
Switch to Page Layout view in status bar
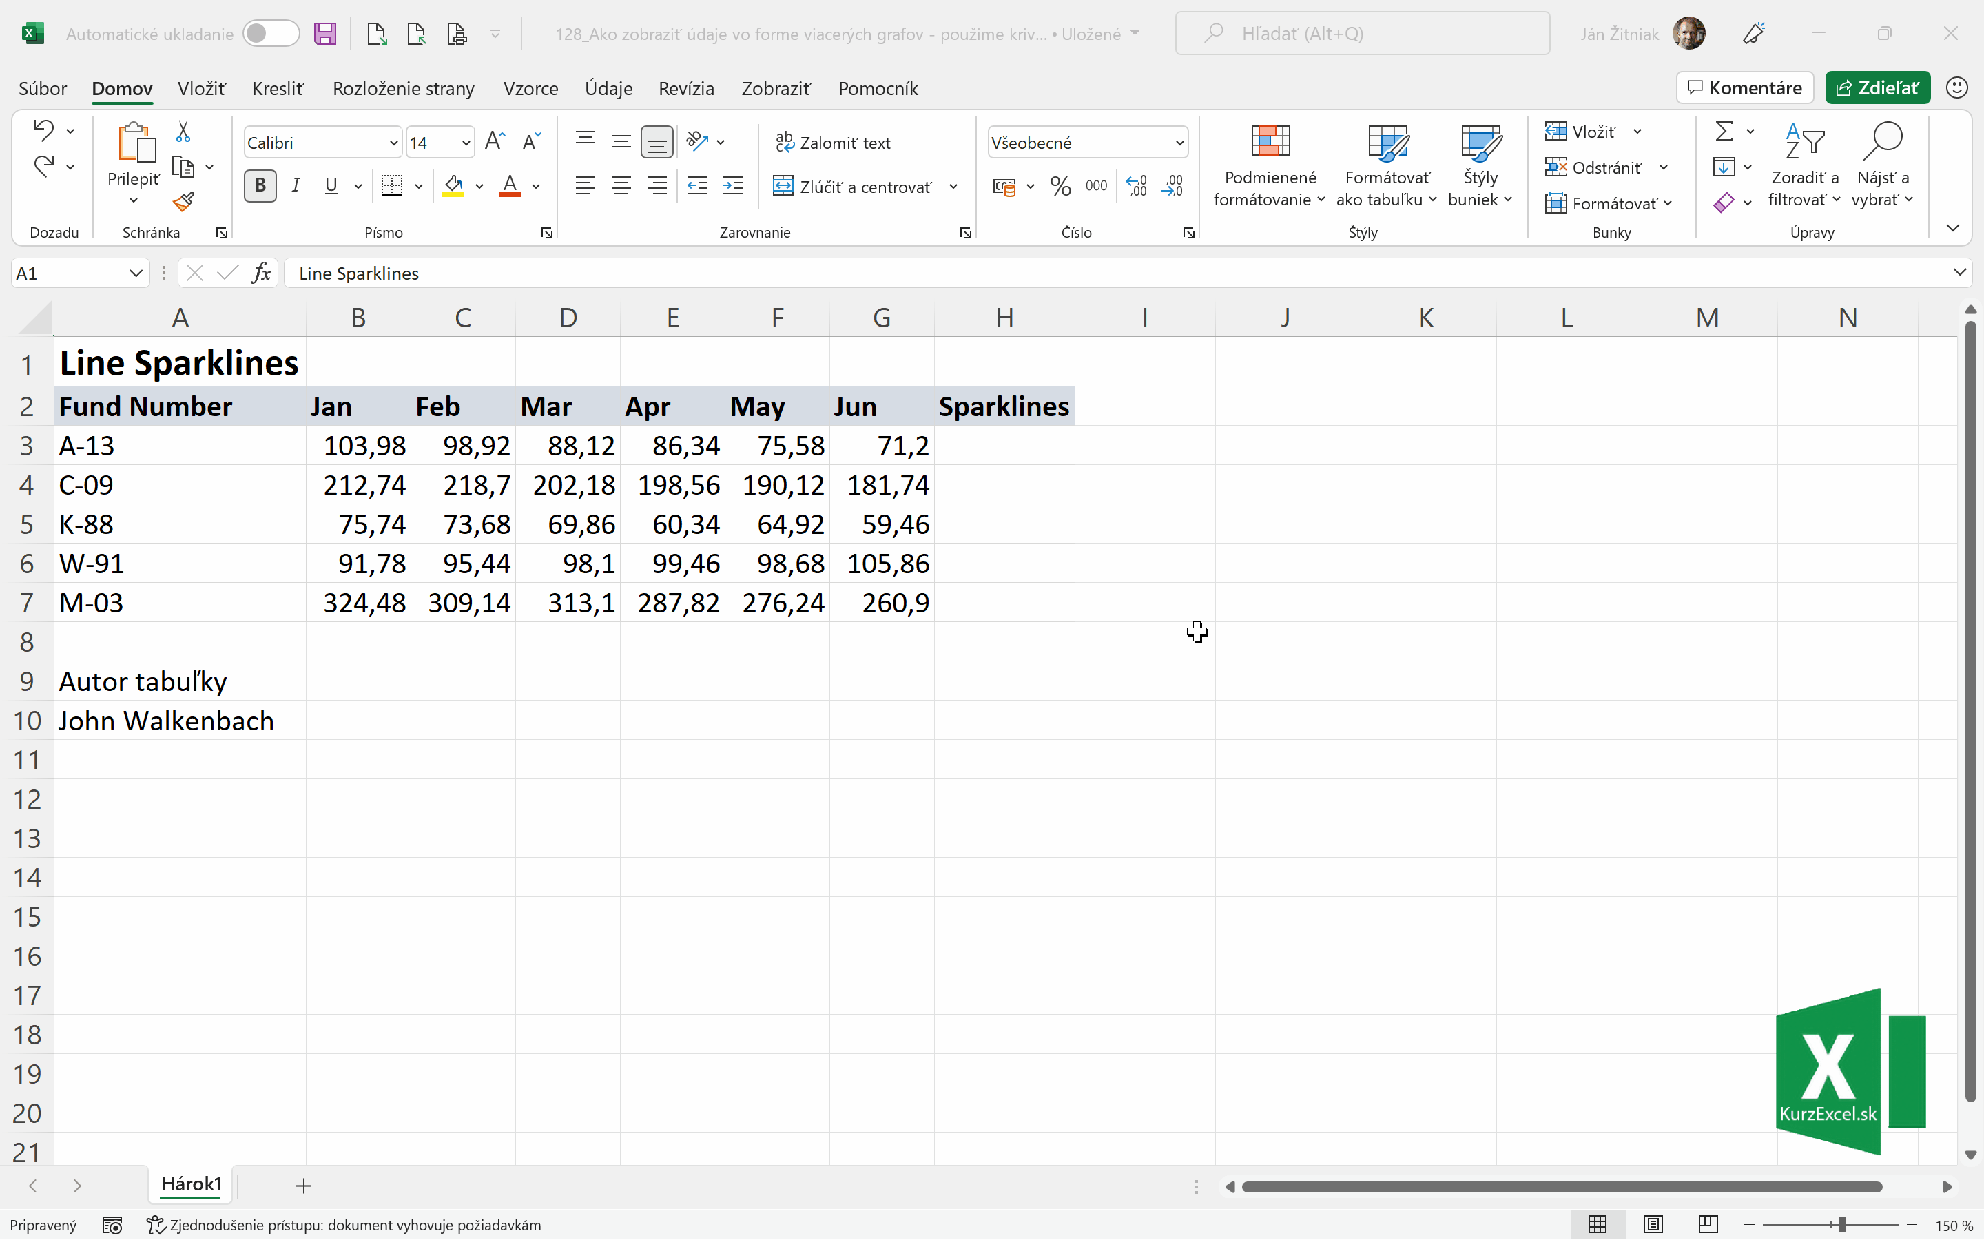click(x=1653, y=1224)
